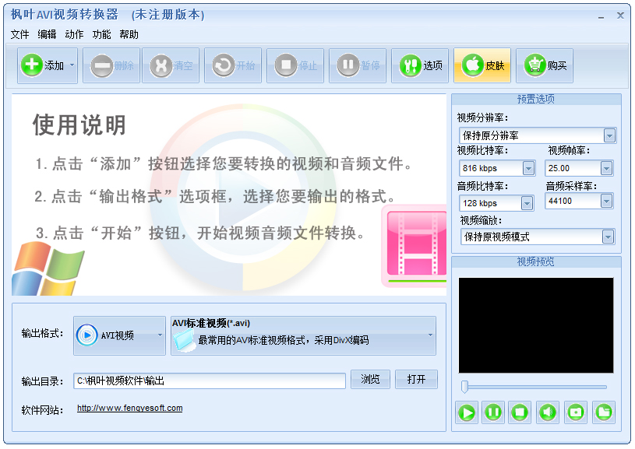
Task: Open the folder icon under video preview
Action: pos(603,412)
